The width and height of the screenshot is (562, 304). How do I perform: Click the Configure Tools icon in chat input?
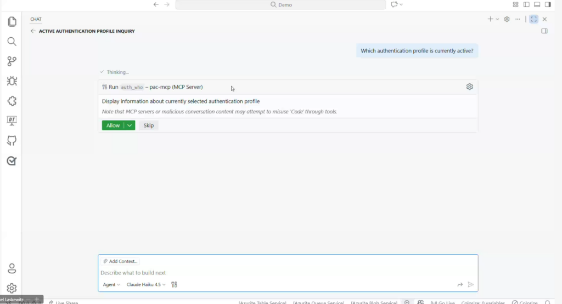click(x=174, y=284)
